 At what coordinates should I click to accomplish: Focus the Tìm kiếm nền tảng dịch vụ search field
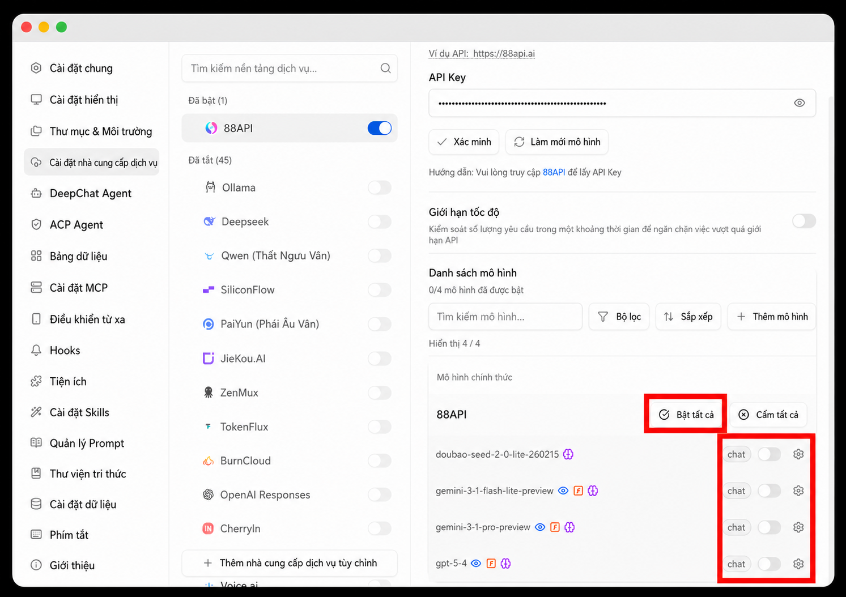coord(290,69)
